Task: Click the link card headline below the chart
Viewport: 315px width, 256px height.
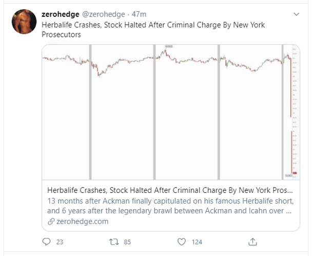Action: (169, 189)
